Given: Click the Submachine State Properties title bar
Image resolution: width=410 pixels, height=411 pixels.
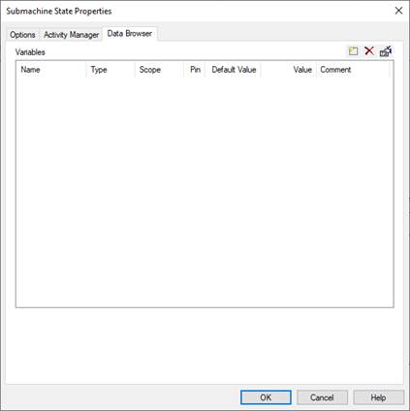Looking at the screenshot, I should [194, 11].
